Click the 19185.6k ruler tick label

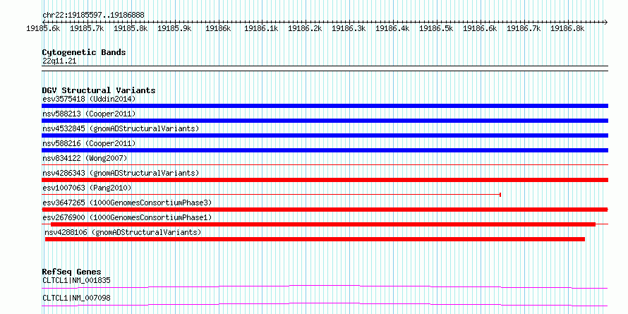pyautogui.click(x=43, y=28)
